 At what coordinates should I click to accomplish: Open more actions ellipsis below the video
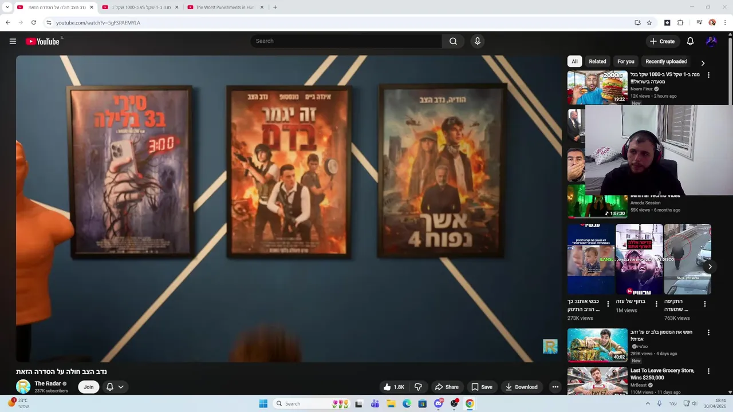[x=555, y=387]
